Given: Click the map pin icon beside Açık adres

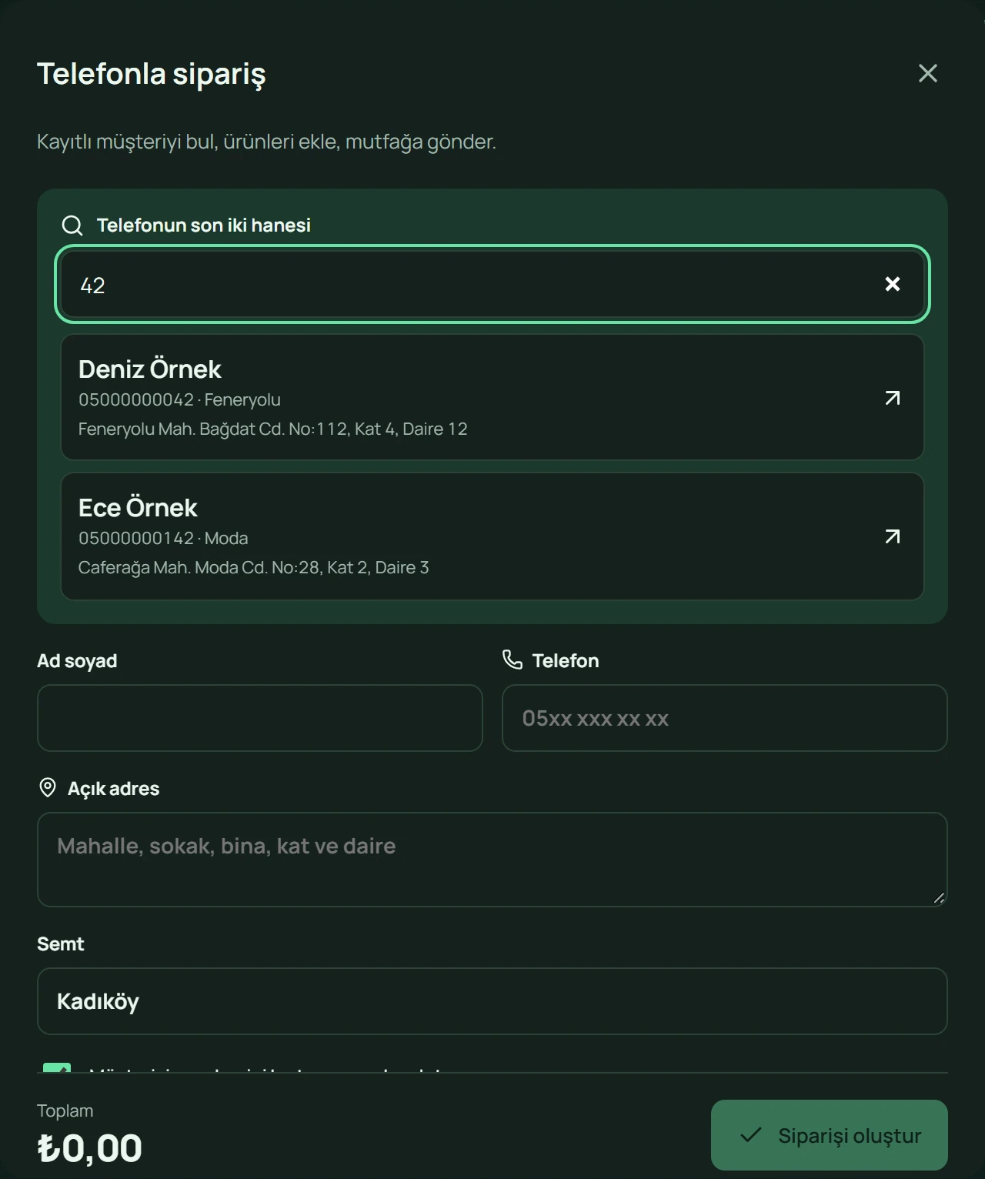Looking at the screenshot, I should coord(48,787).
